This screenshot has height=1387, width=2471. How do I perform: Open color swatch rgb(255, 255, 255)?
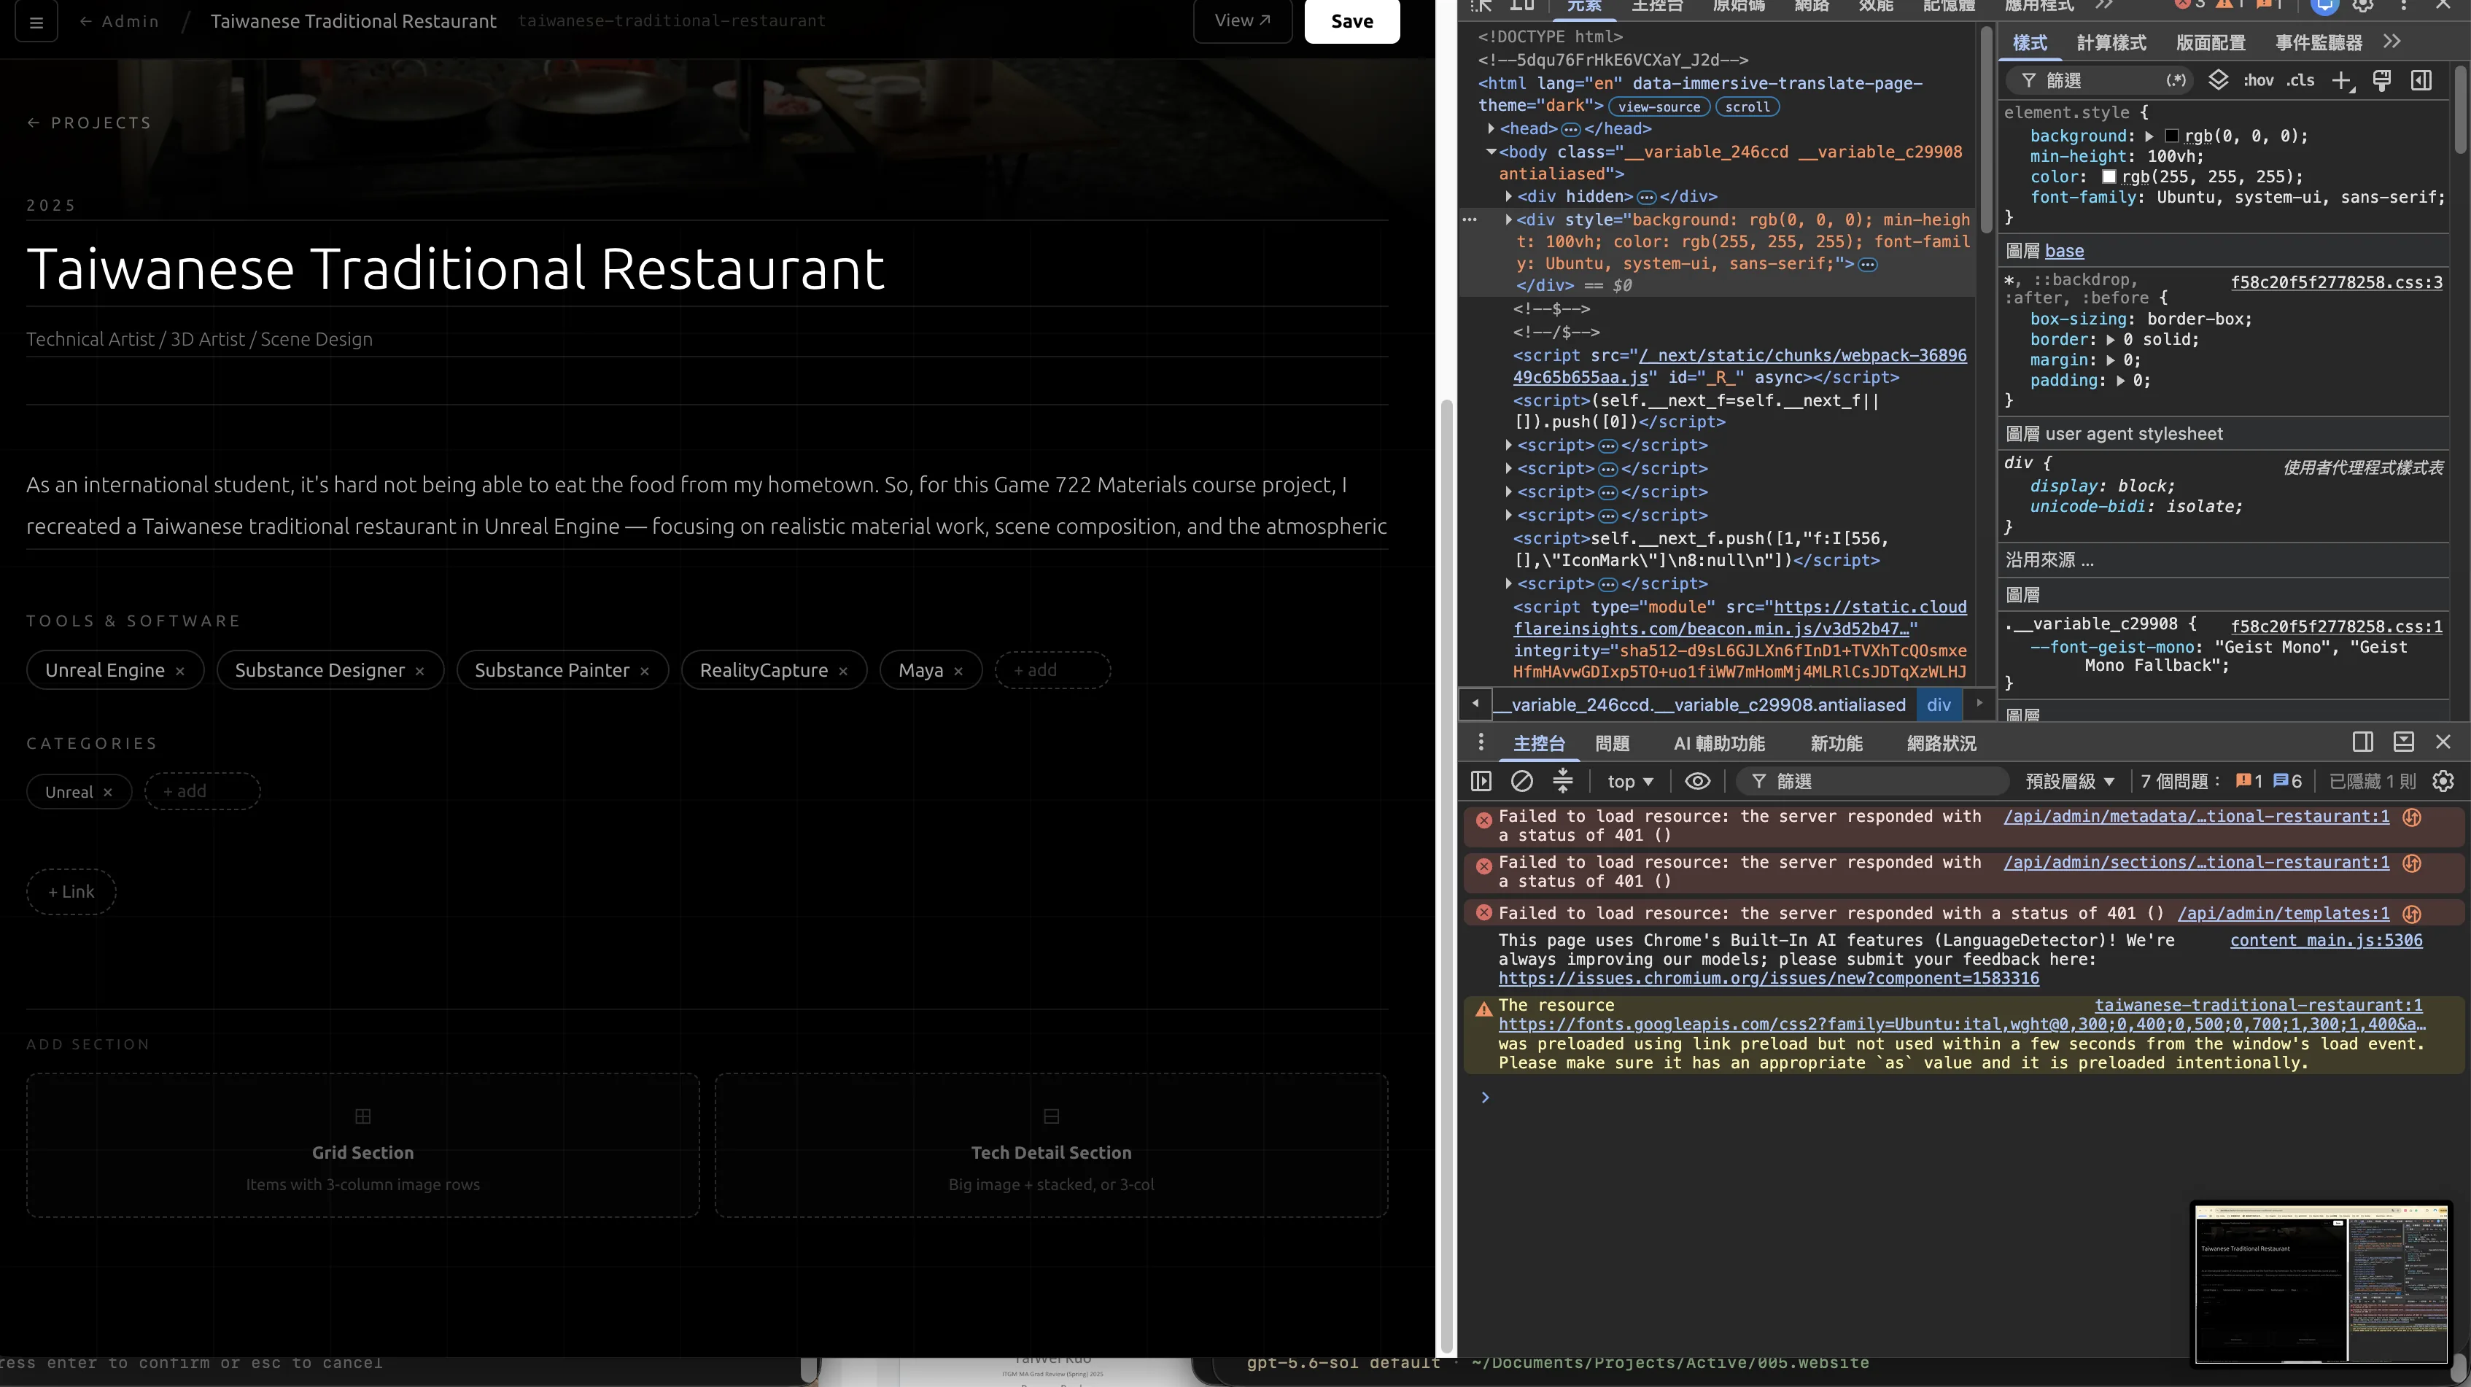point(2109,176)
